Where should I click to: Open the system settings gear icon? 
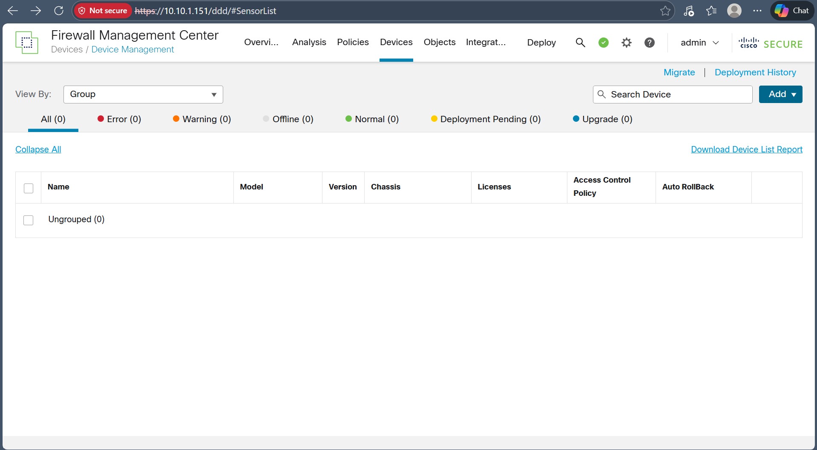point(626,43)
